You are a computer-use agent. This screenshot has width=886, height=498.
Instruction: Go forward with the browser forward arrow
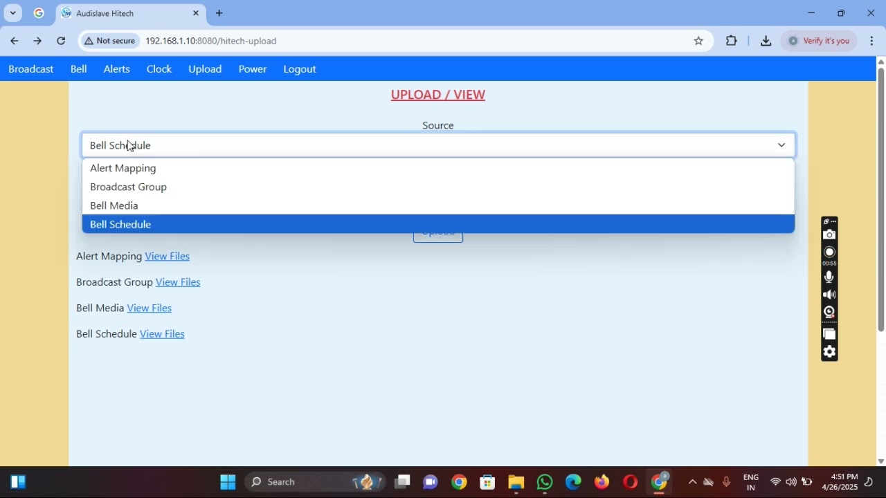pyautogui.click(x=38, y=41)
